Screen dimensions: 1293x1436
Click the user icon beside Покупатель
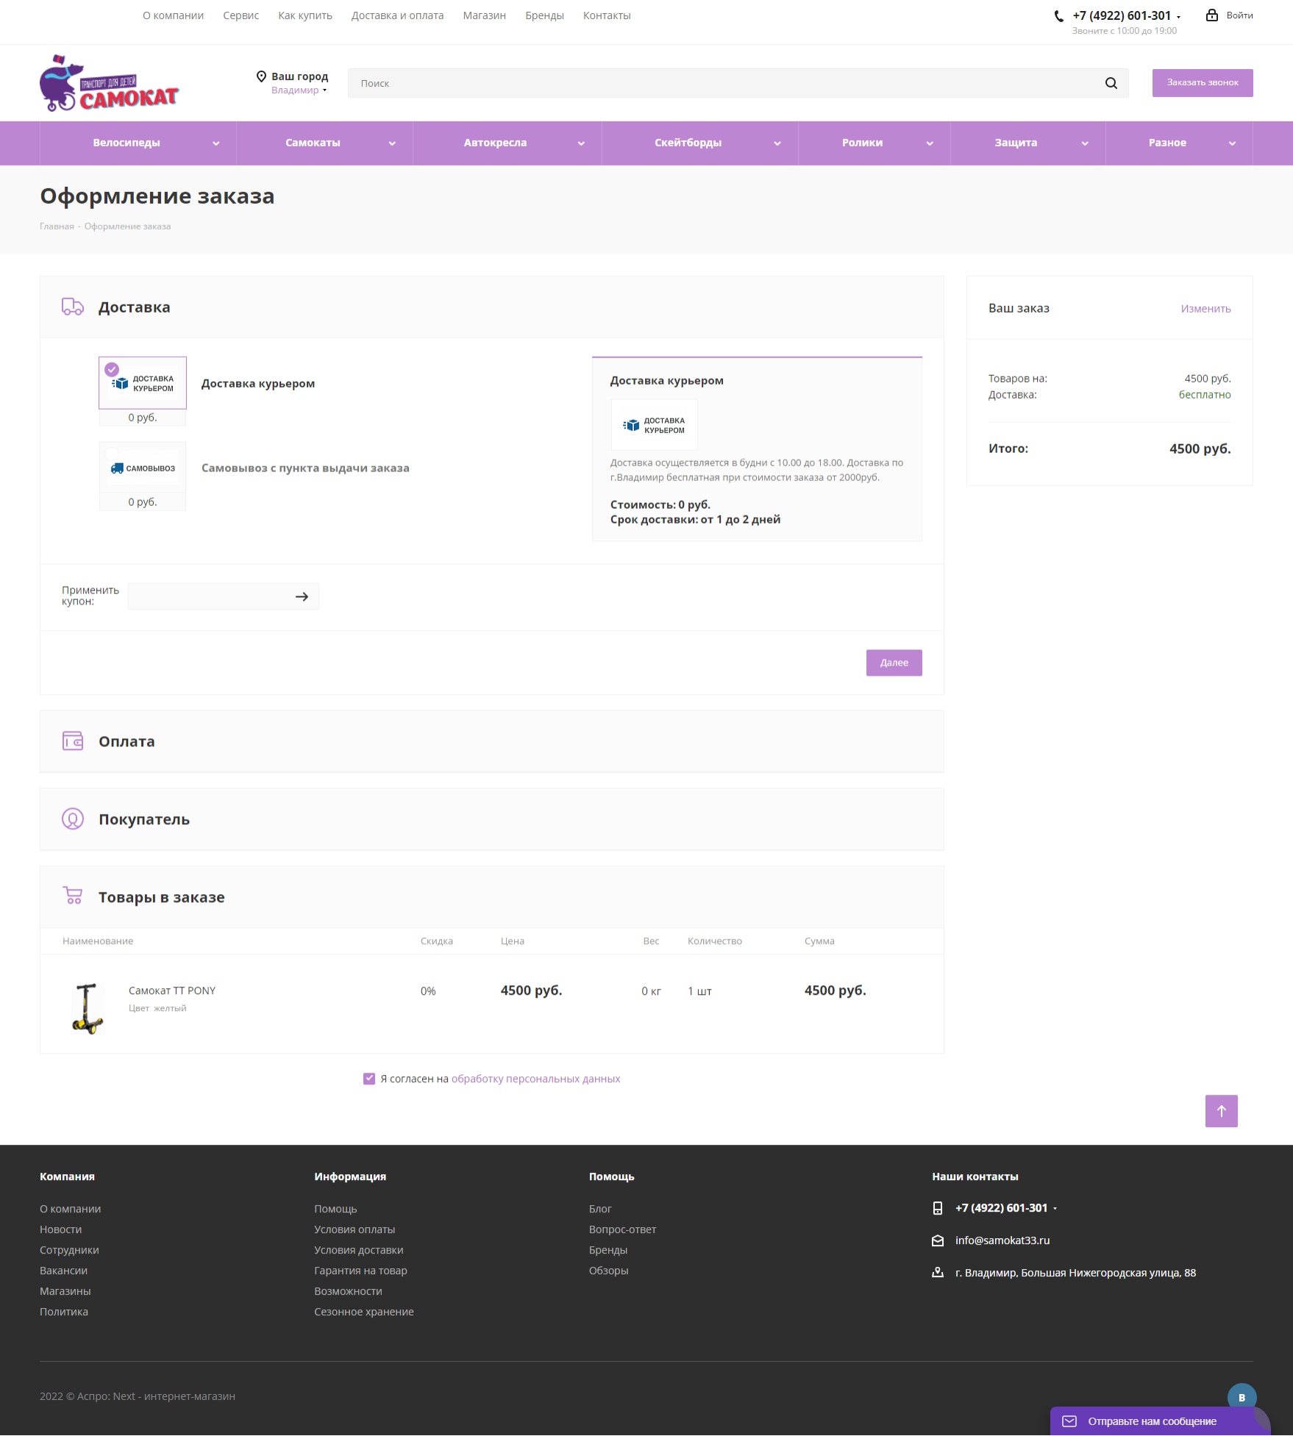(x=73, y=819)
